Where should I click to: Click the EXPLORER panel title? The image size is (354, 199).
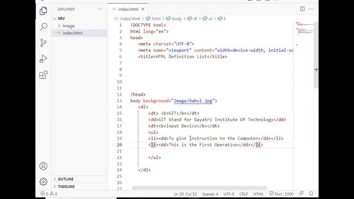66,9
